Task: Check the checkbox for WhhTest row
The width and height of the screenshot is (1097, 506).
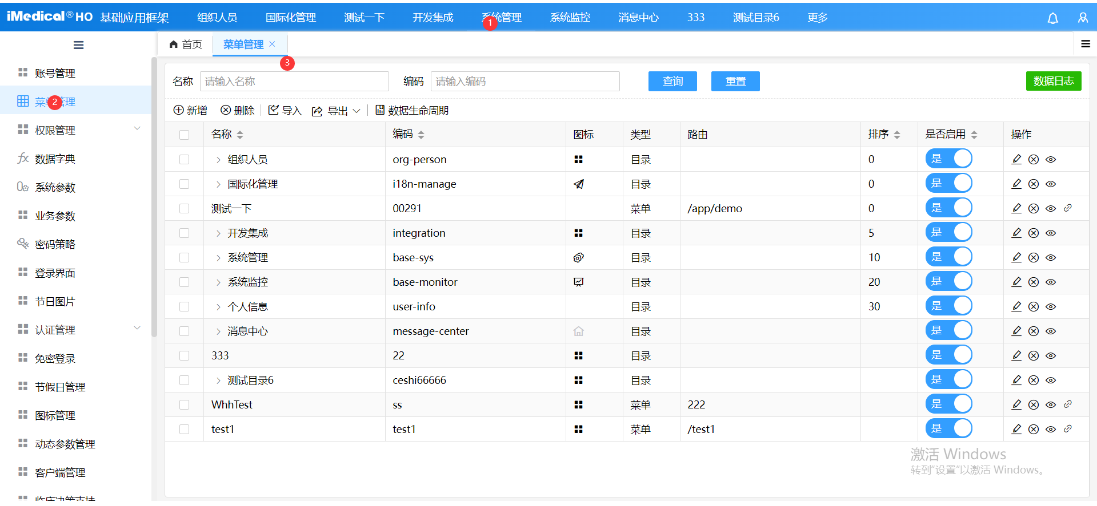Action: pos(184,405)
